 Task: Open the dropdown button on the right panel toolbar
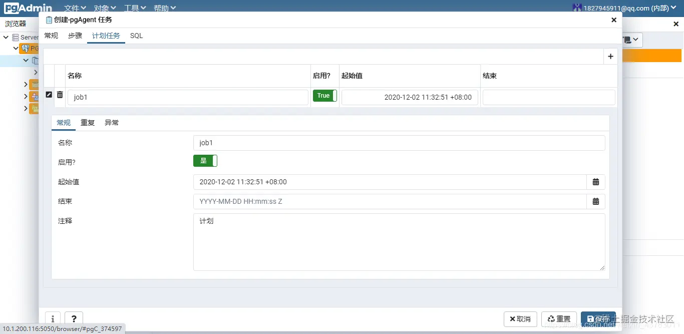click(632, 40)
